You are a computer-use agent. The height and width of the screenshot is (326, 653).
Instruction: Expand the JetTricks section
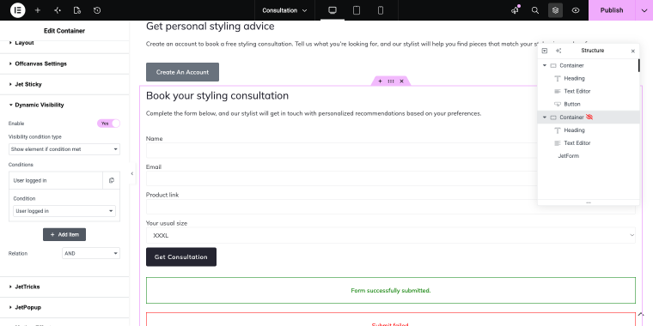pos(64,287)
